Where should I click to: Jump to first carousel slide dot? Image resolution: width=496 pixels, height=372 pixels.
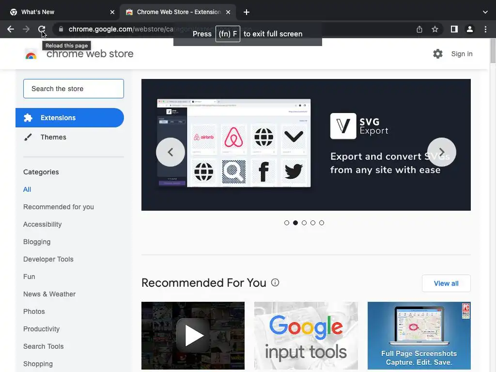287,223
